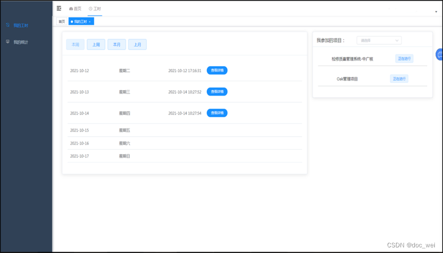Screen dimensions: 443x253
Task: Collapse the sidebar with the menu fold icon
Action: pos(59,9)
